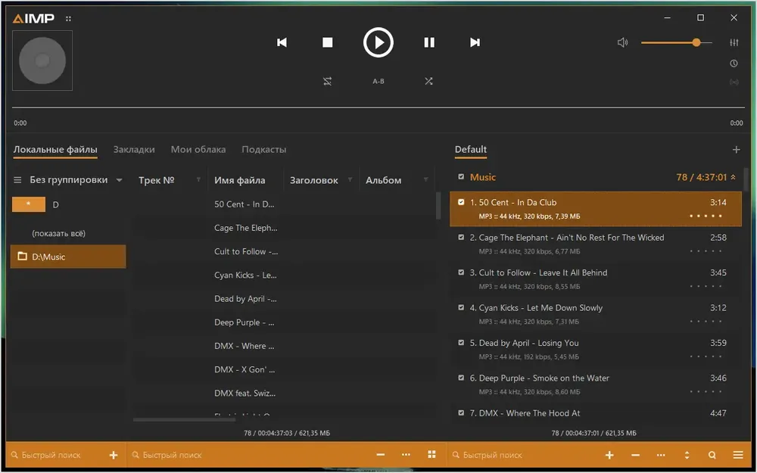Viewport: 757px width, 473px height.
Task: Adjust the volume slider
Action: tap(676, 42)
